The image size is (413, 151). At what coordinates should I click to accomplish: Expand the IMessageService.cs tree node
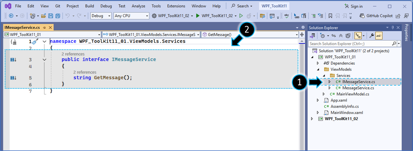coord(330,82)
